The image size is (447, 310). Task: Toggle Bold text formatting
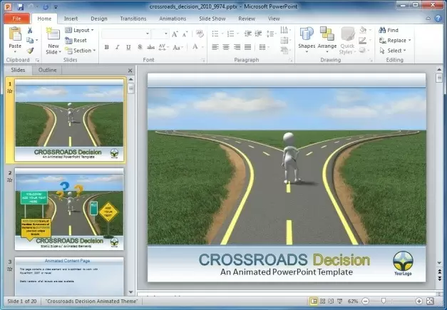pyautogui.click(x=106, y=47)
